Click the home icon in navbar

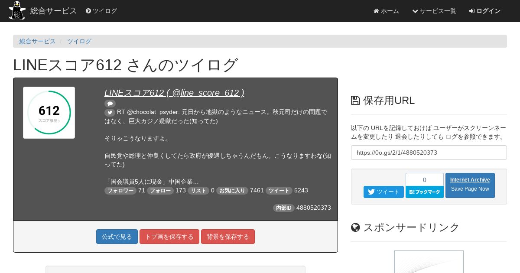click(x=376, y=11)
